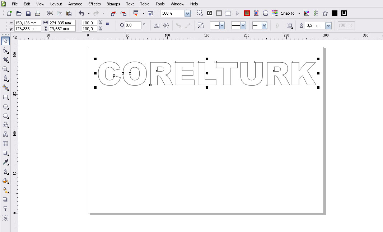The height and width of the screenshot is (232, 383).
Task: Undo the last action
Action: click(x=81, y=13)
